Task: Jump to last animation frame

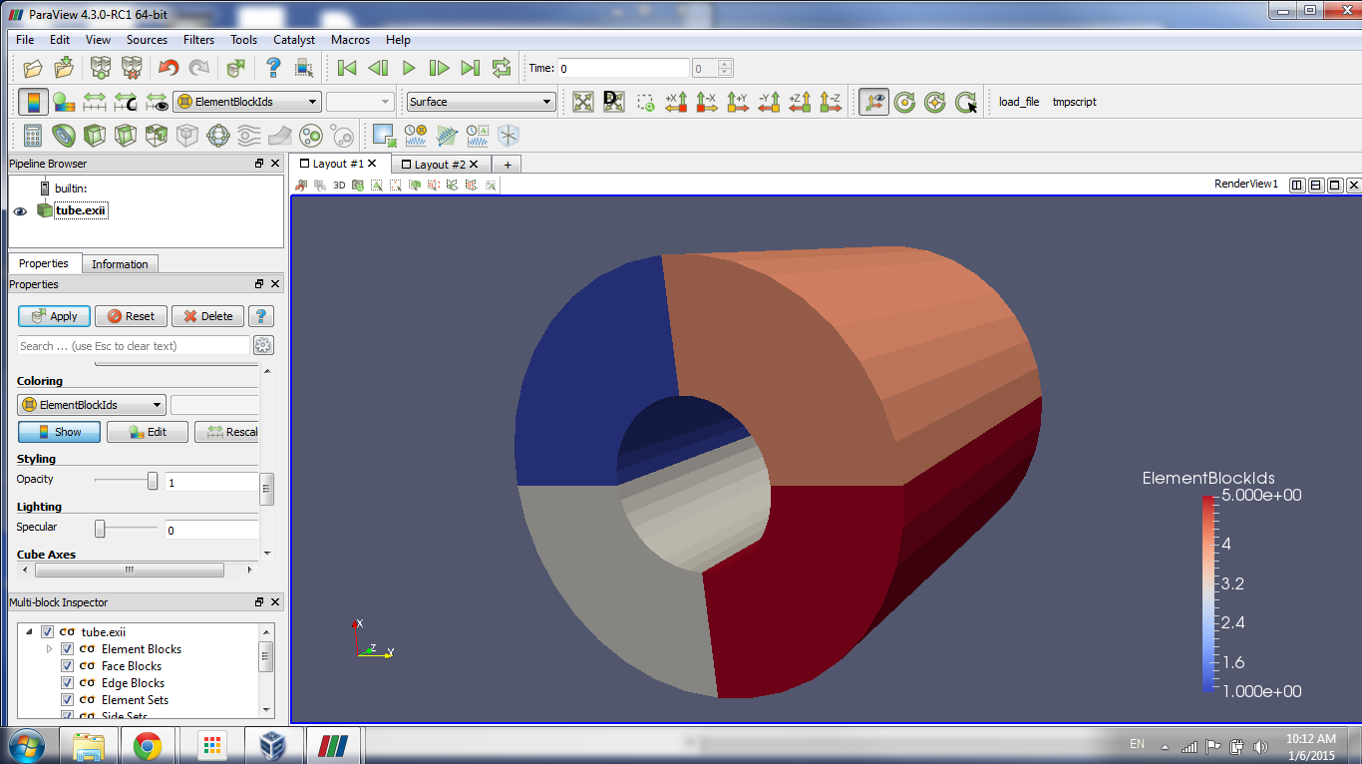Action: click(470, 68)
